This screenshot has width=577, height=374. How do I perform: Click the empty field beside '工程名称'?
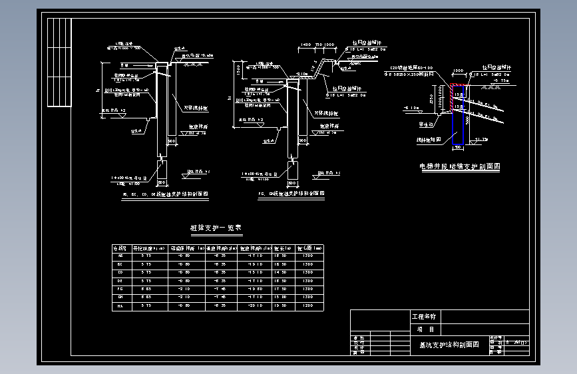point(485,317)
